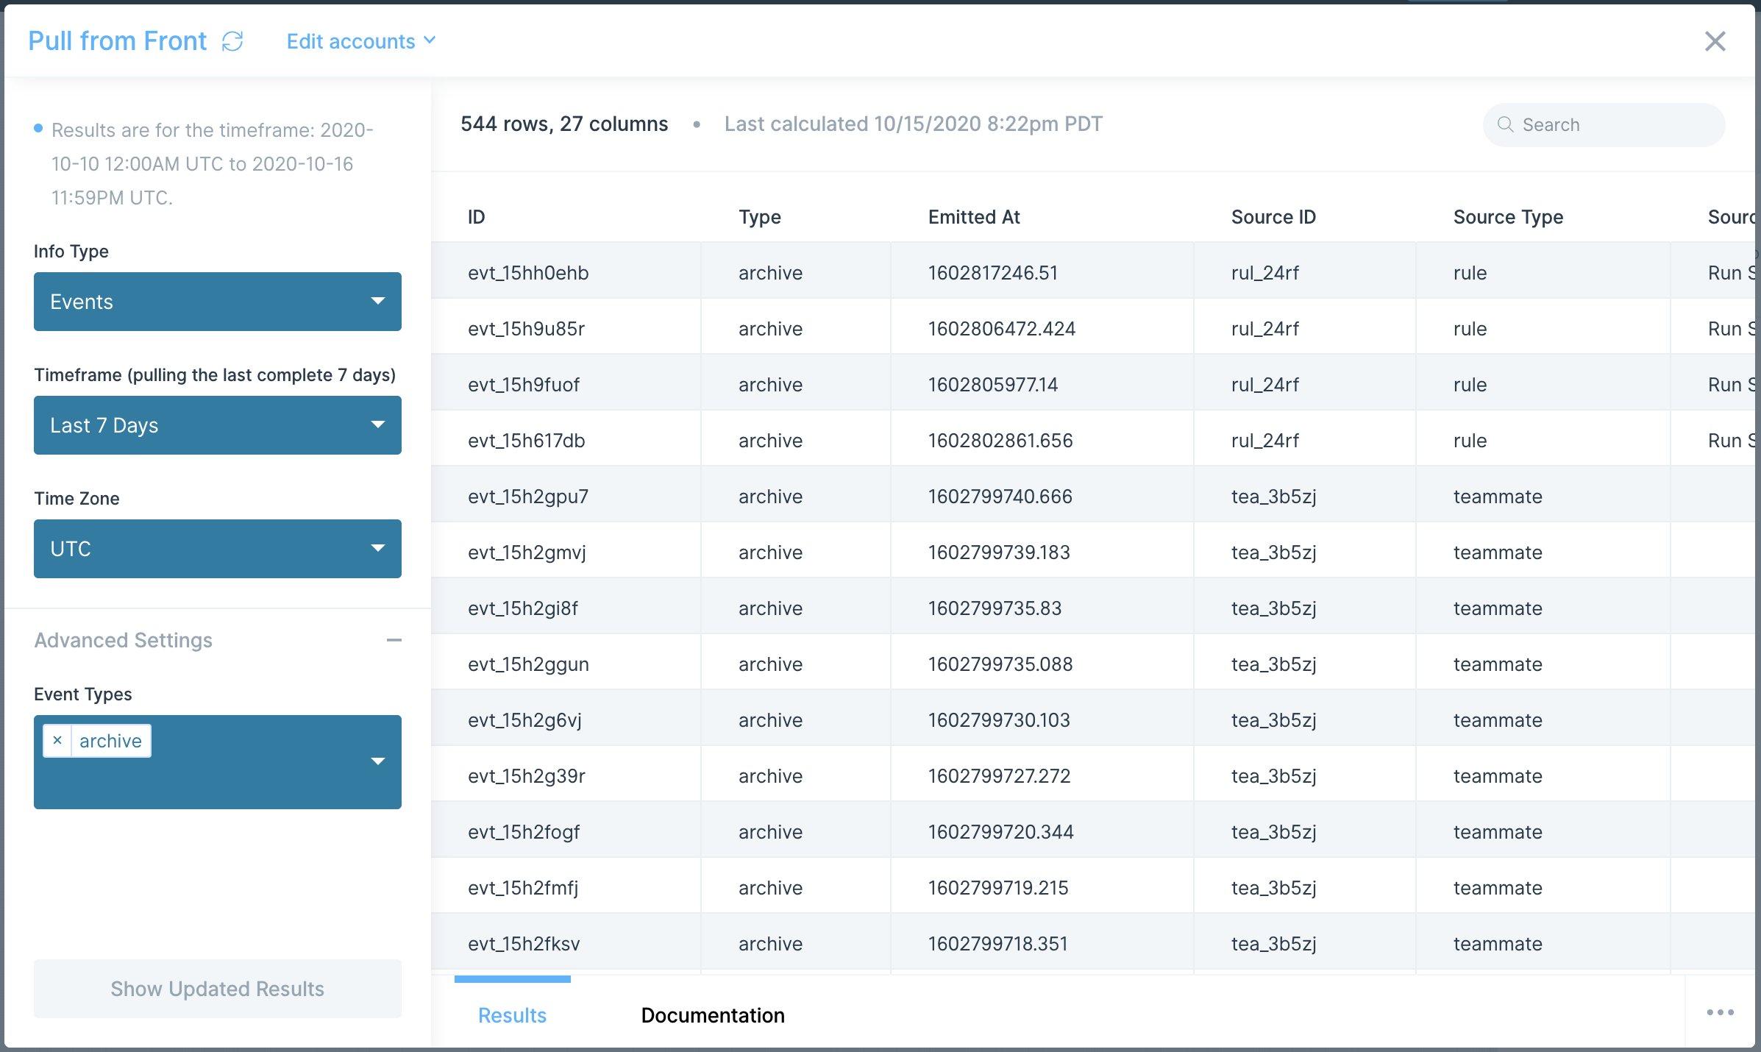
Task: Click the Pull from Front title
Action: tap(118, 41)
